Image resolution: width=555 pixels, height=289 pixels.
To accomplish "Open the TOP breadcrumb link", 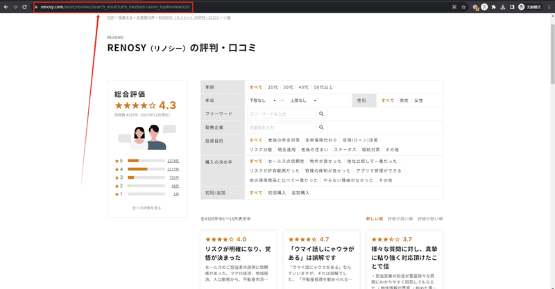I will [111, 17].
